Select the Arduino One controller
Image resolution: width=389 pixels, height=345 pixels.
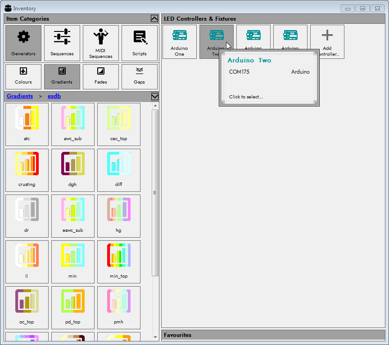(179, 42)
